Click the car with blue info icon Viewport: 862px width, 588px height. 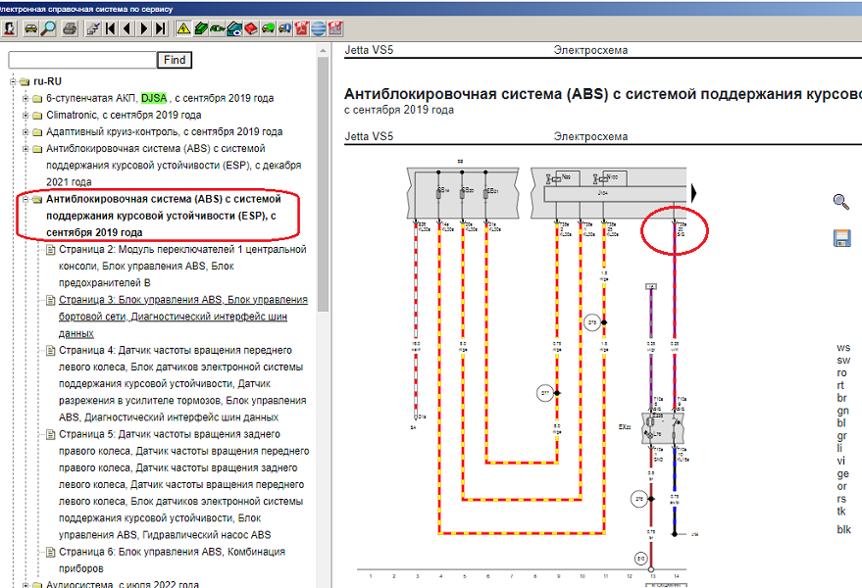[x=284, y=28]
